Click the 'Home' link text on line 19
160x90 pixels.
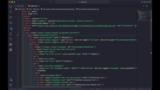(x=93, y=54)
